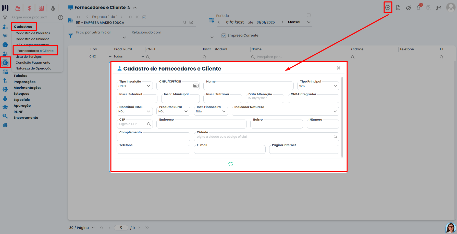Click the green refresh icon in dialog
Viewport: 457px width, 234px height.
pyautogui.click(x=230, y=164)
